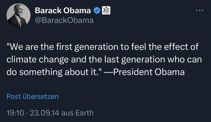Click the phrase first generation in post
The width and height of the screenshot is (211, 122).
pos(87,47)
